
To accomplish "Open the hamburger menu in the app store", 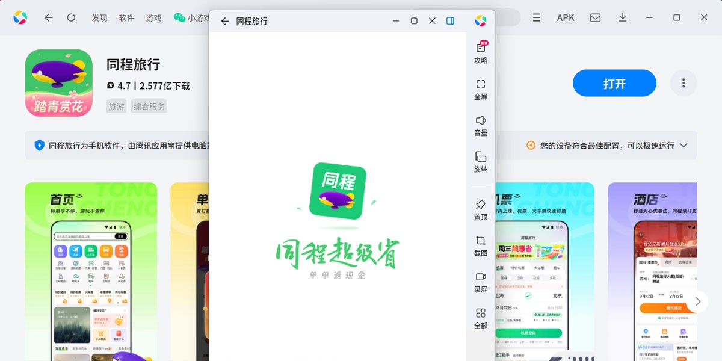I will 537,18.
